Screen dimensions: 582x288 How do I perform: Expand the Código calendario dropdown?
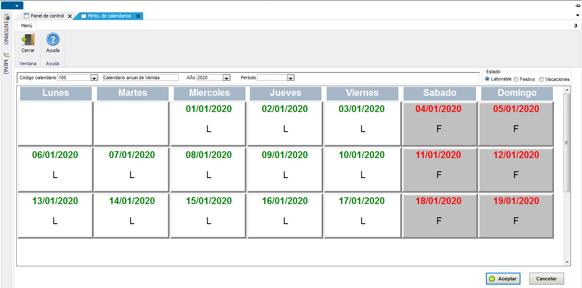94,78
